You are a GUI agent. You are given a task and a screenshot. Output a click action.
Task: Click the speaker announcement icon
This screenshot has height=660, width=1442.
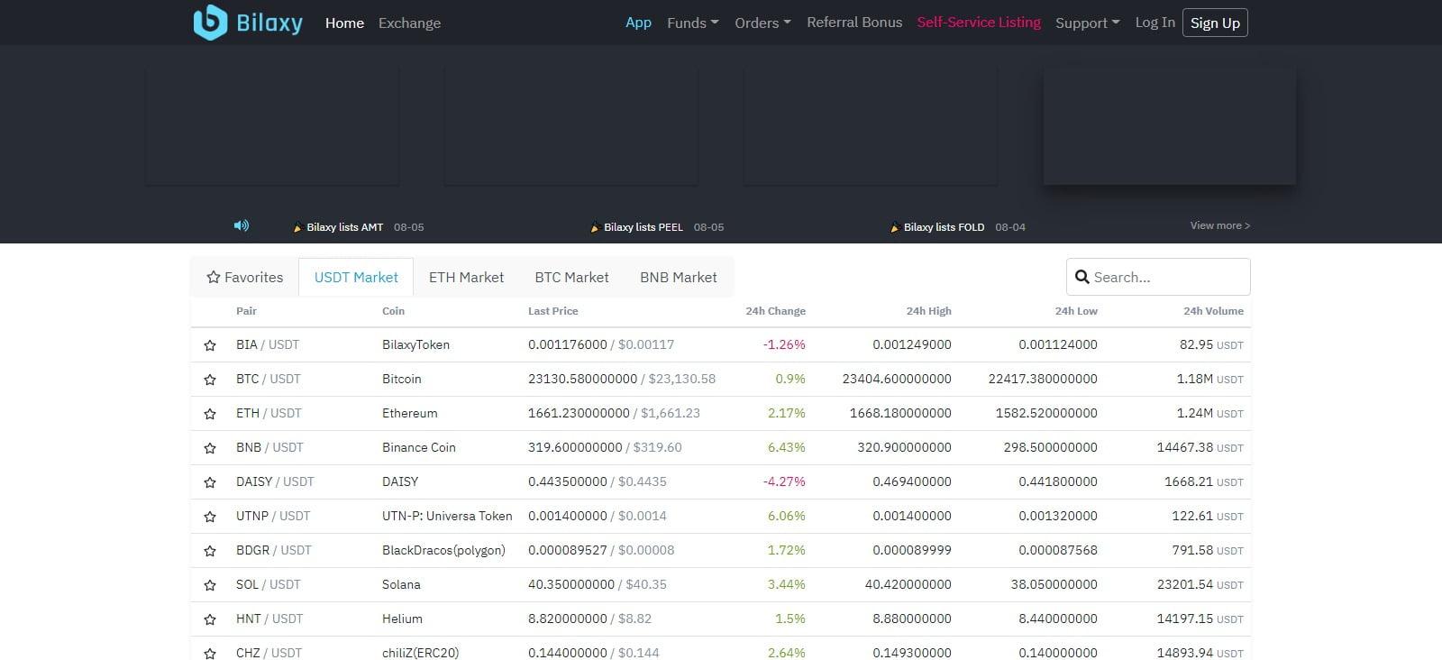[x=241, y=225]
